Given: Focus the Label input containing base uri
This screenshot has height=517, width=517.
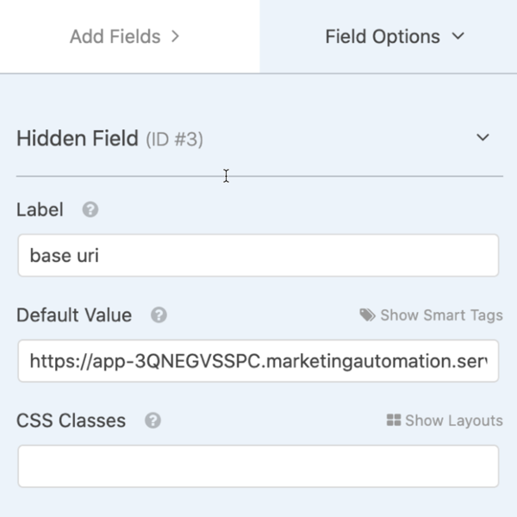Looking at the screenshot, I should tap(258, 256).
